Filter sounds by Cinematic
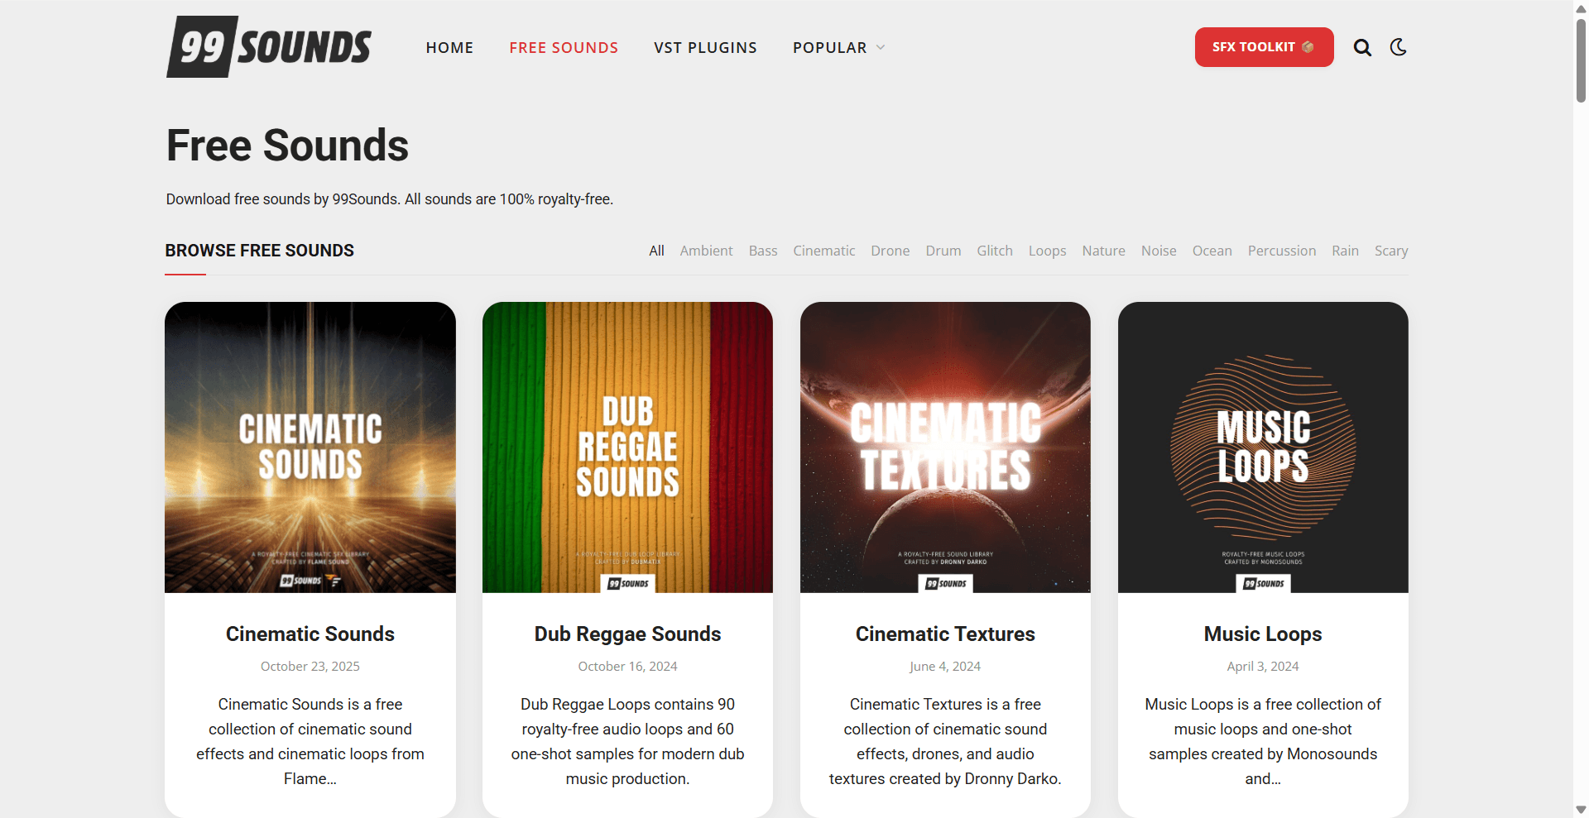Image resolution: width=1589 pixels, height=818 pixels. pos(824,251)
